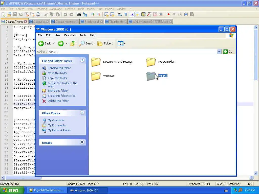This screenshot has width=259, height=194.
Task: Click Up folder icon in Explorer toolbar
Action: pos(73,43)
